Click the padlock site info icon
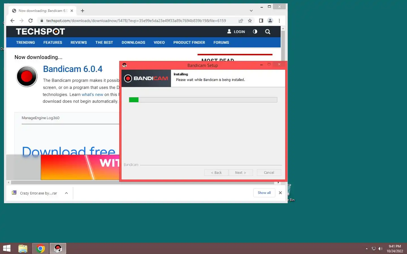The height and width of the screenshot is (254, 407). tap(42, 21)
